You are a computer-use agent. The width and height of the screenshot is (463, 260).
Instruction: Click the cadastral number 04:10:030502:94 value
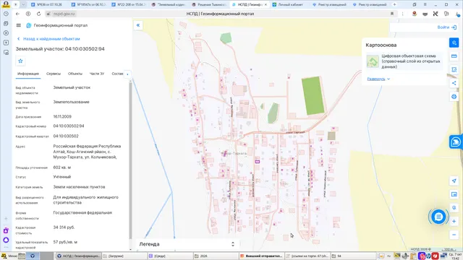(x=69, y=126)
